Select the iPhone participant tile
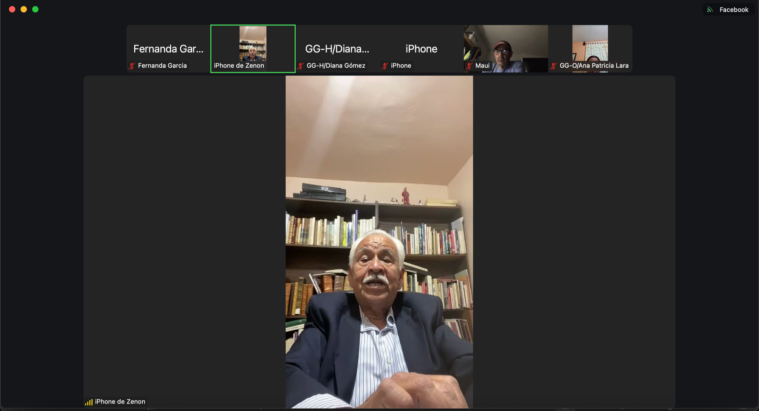759x411 pixels. click(x=421, y=49)
